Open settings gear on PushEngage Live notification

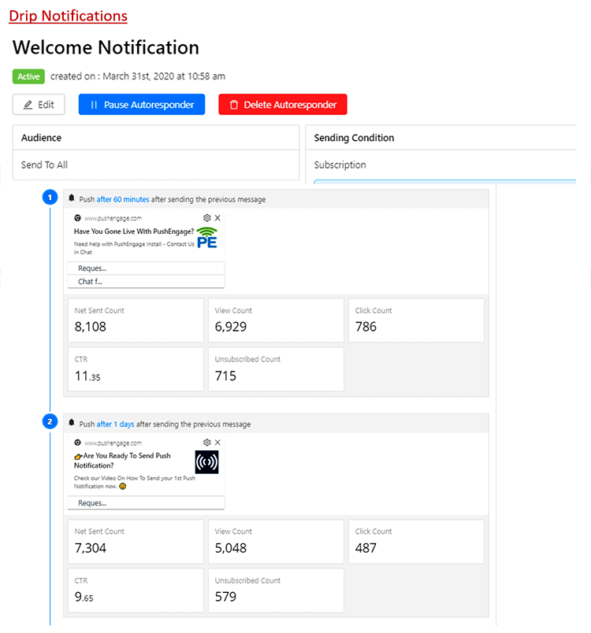pos(206,217)
